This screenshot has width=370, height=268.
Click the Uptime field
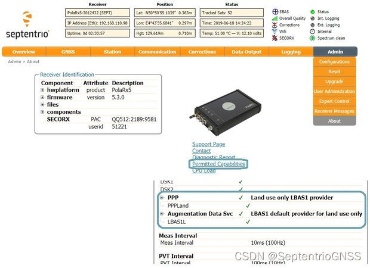pos(97,33)
